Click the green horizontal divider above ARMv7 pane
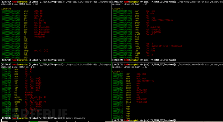The image size is (223, 122). (x=56, y=62)
